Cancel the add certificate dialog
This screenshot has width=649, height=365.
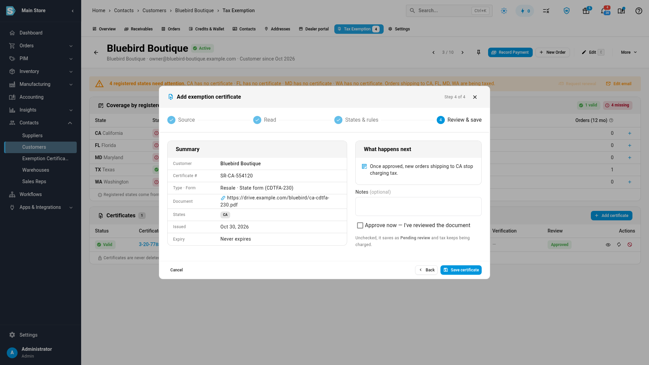(x=176, y=270)
